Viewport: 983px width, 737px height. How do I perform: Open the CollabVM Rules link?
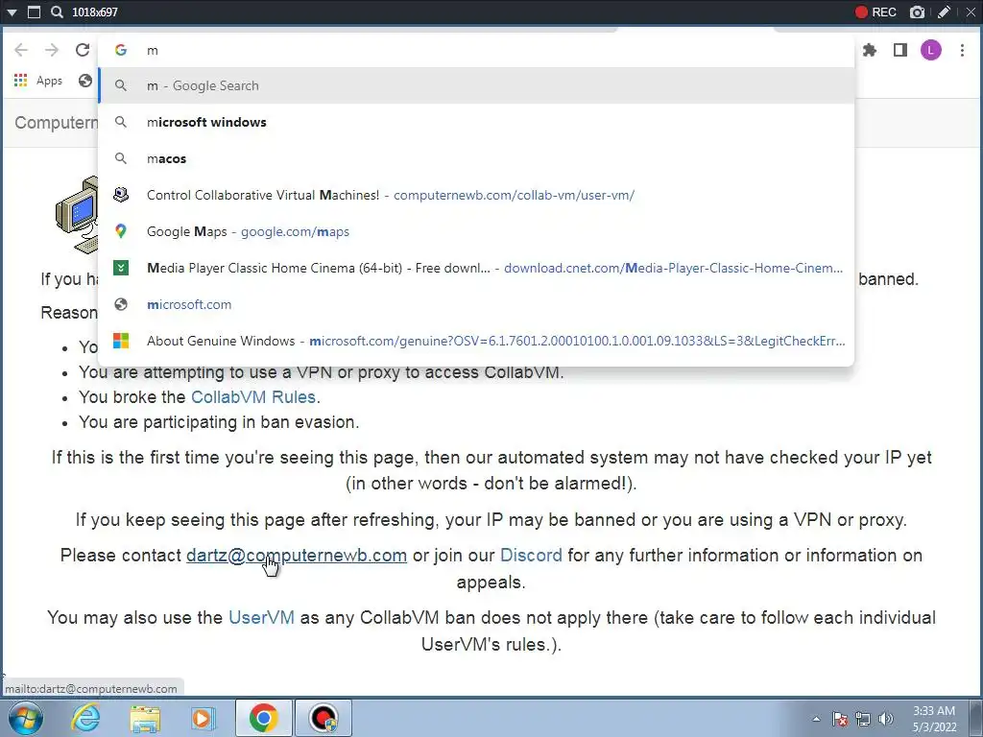(253, 397)
